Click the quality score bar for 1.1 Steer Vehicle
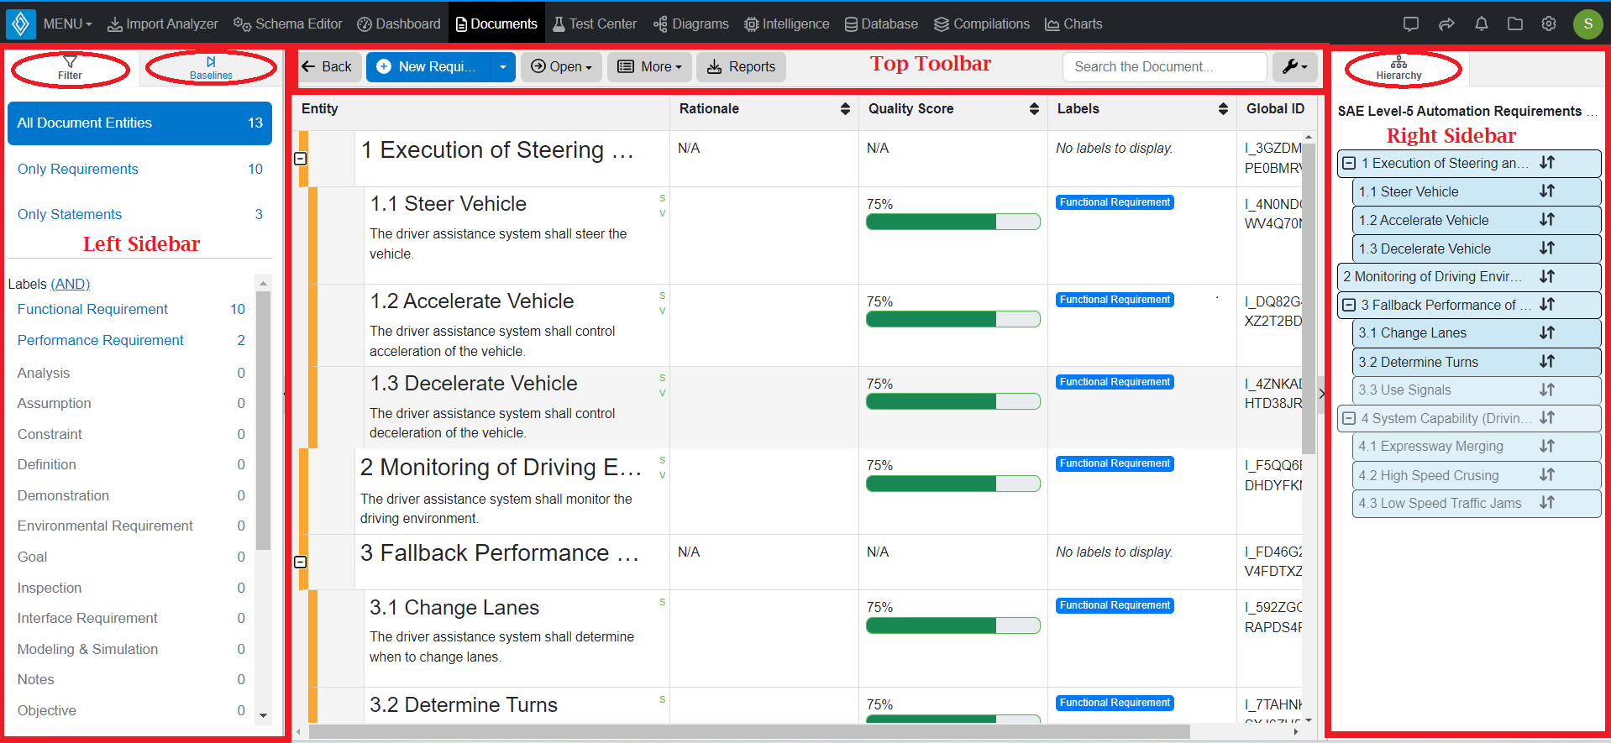This screenshot has height=743, width=1611. point(952,222)
